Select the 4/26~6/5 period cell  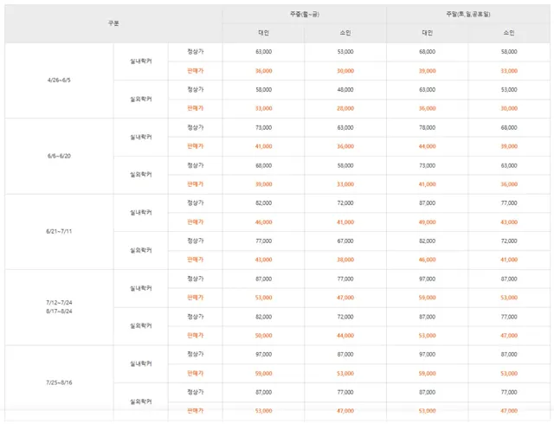59,80
